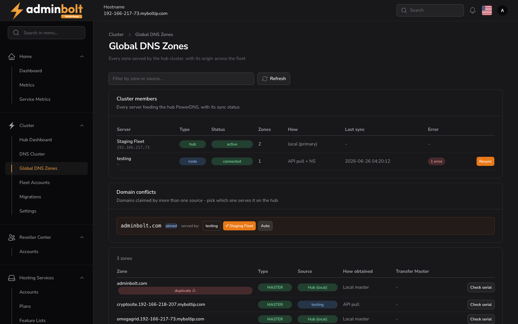Choose Staging Fleet to serve adminbolt.com
Image resolution: width=518 pixels, height=324 pixels.
click(239, 226)
